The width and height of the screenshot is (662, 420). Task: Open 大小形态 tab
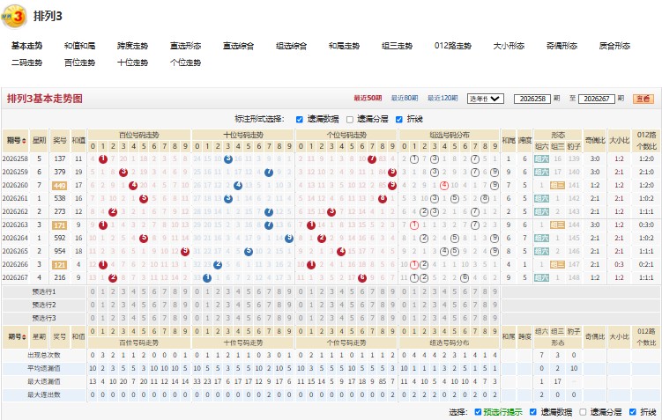click(x=509, y=46)
